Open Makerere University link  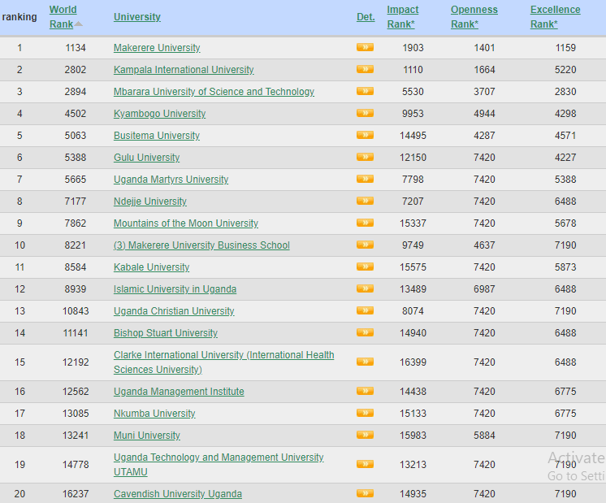point(157,48)
